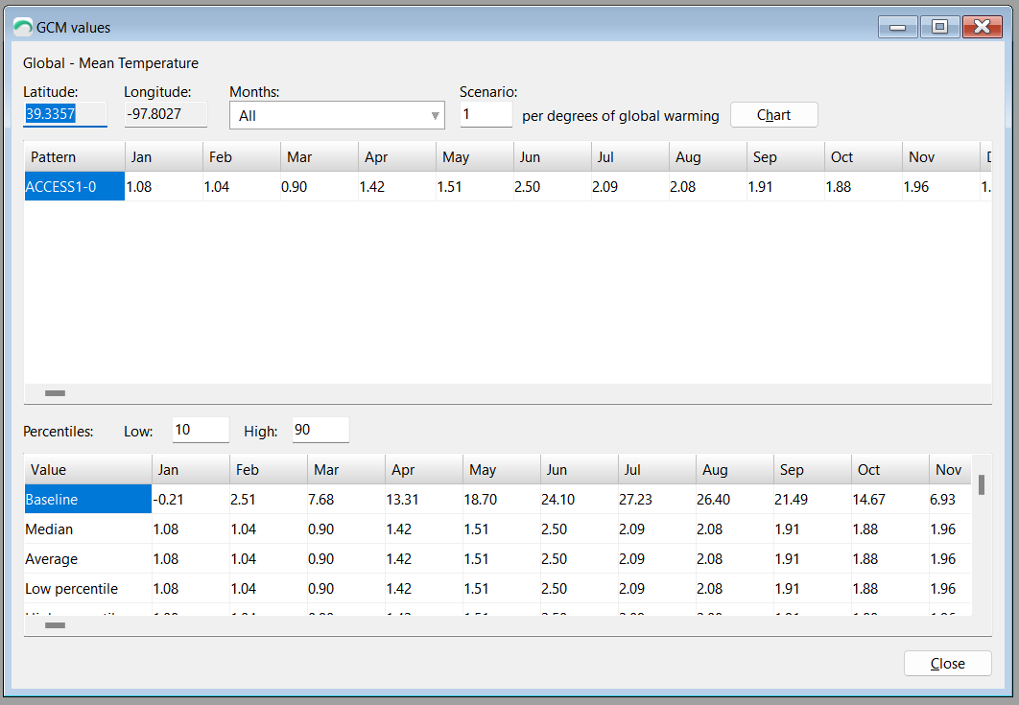Click the May header in the Value table
This screenshot has height=705, width=1019.
coord(502,470)
